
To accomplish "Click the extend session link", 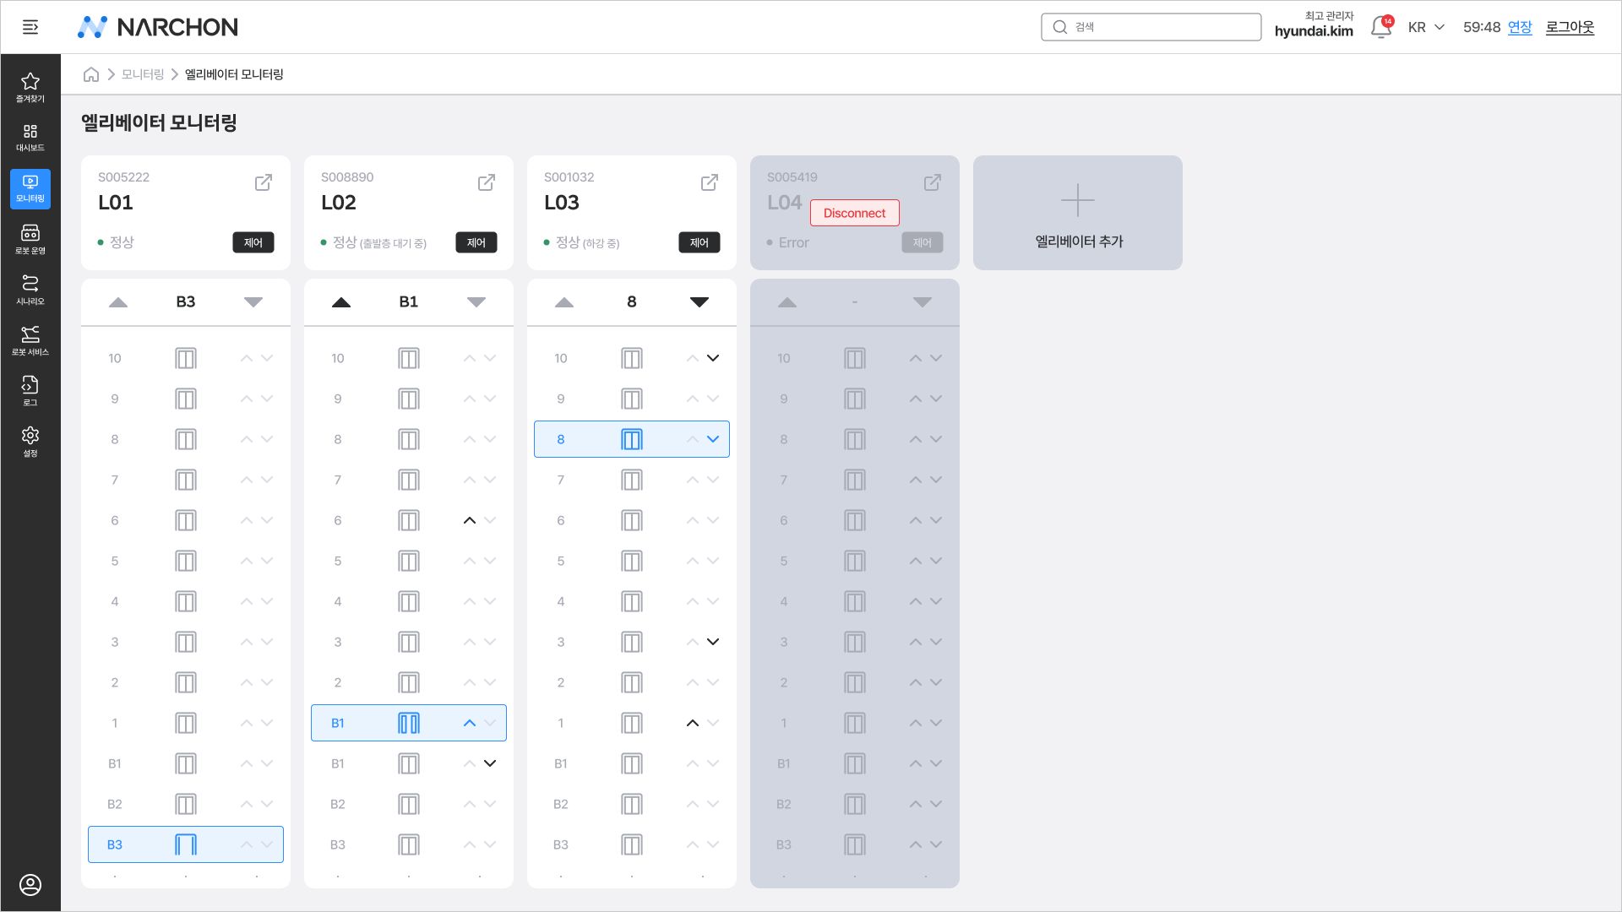I will (x=1520, y=27).
